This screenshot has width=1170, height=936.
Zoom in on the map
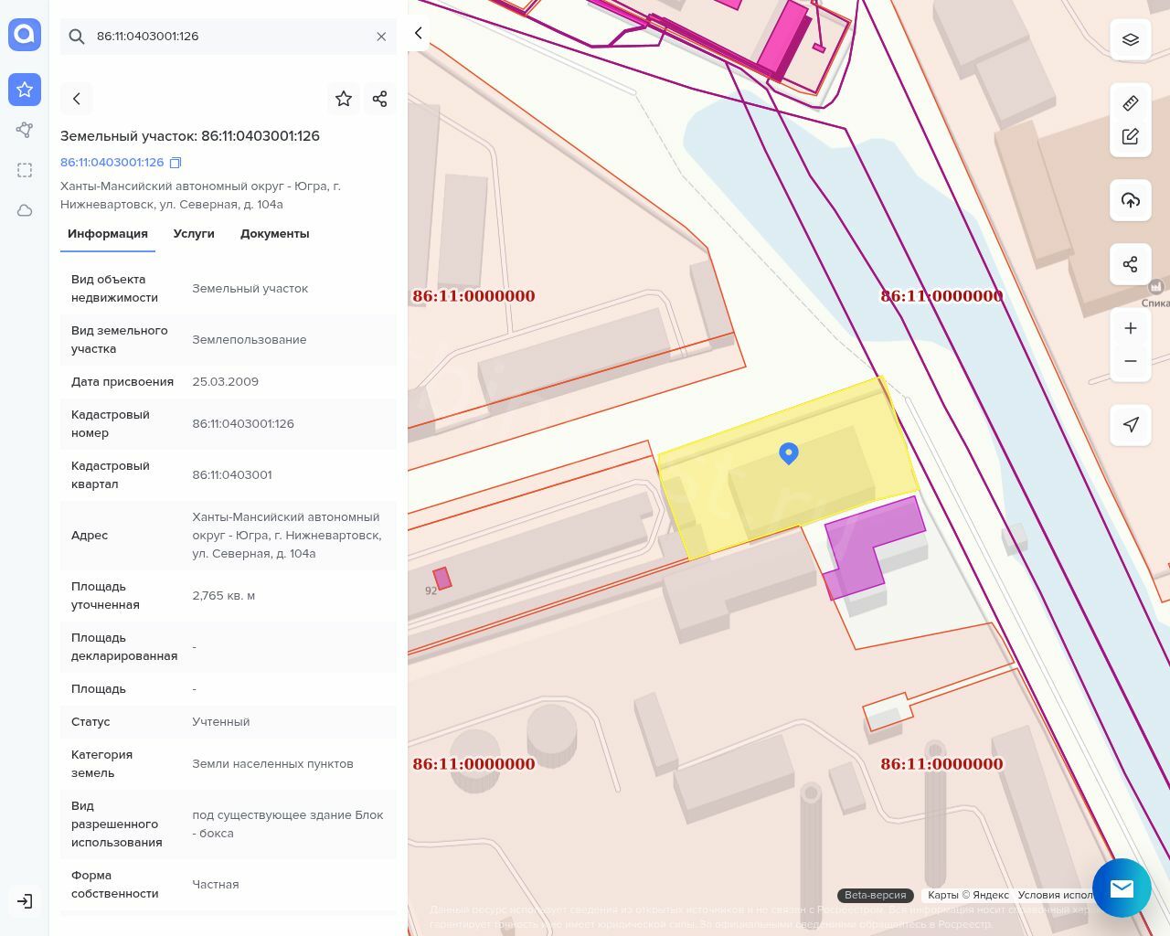click(1131, 328)
